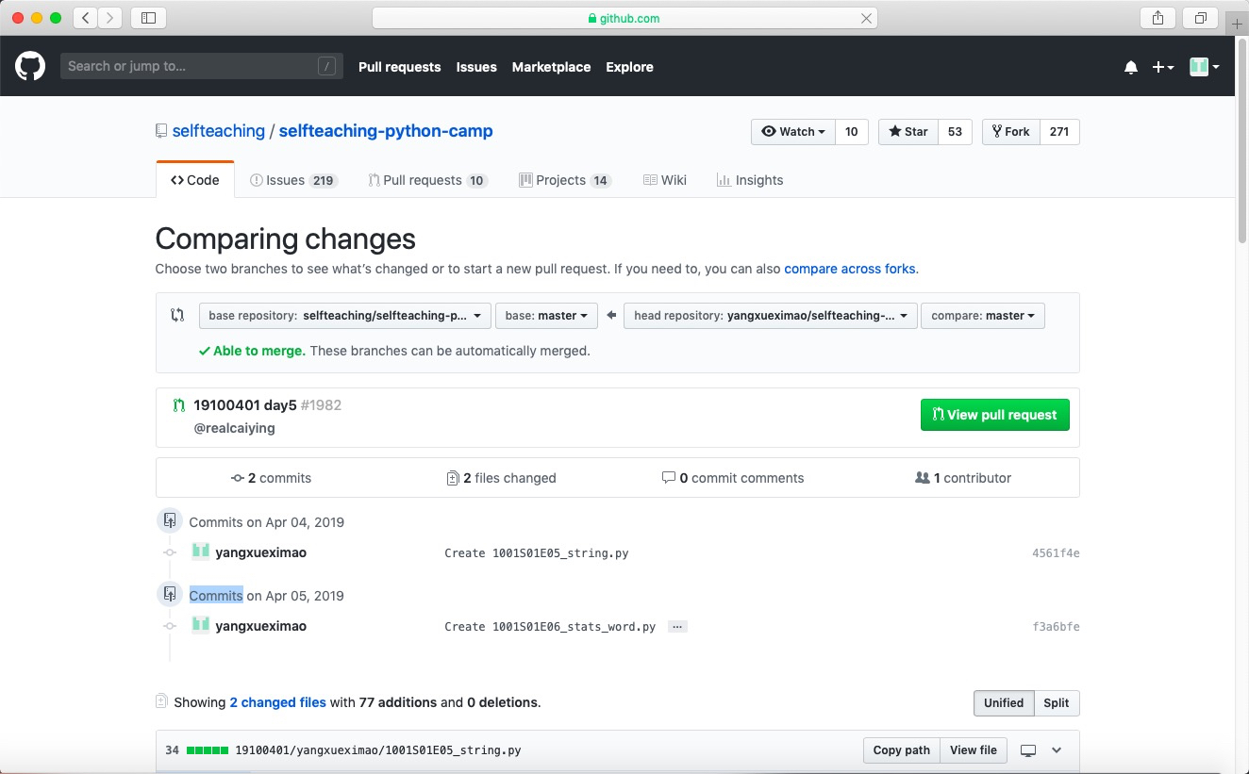Expand commit message ellipsis for 1001S01E06_stats_word.py
This screenshot has height=774, width=1249.
(x=677, y=626)
